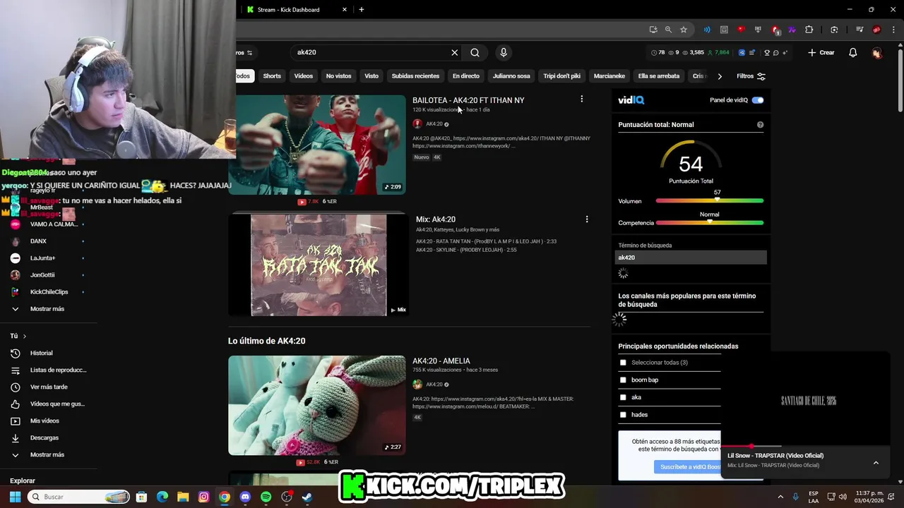Check Seleccionar todas (3) checkbox
904x508 pixels.
click(623, 363)
